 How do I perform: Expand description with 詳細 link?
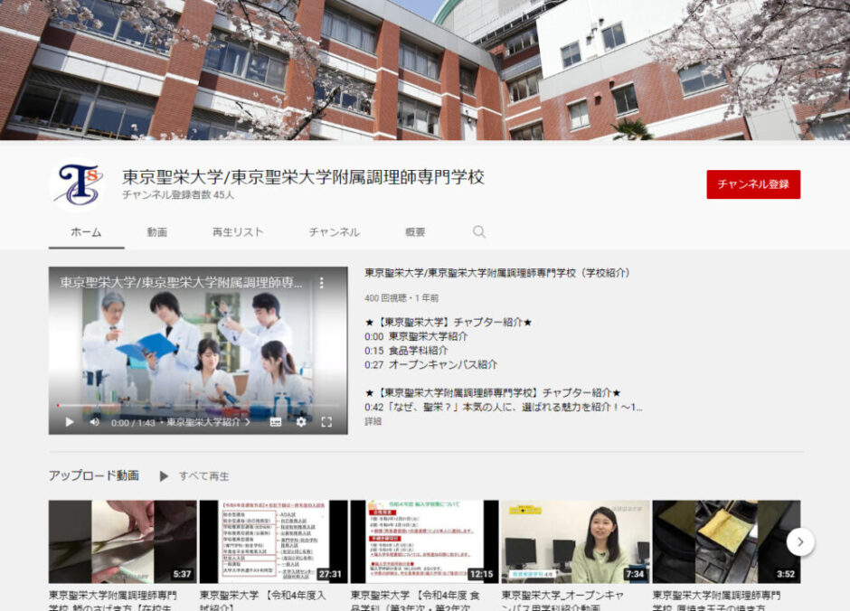[x=373, y=421]
